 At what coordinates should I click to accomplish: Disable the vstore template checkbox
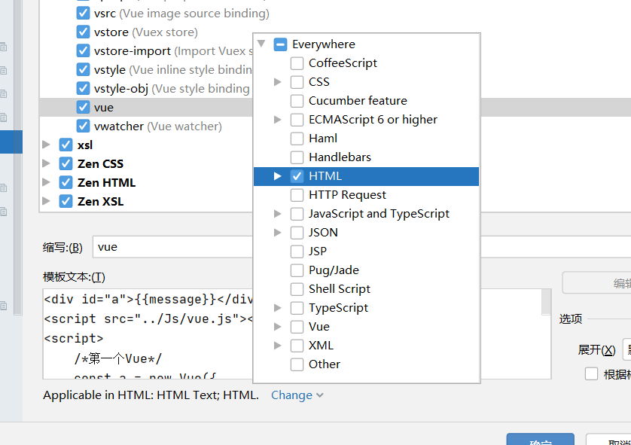point(83,32)
